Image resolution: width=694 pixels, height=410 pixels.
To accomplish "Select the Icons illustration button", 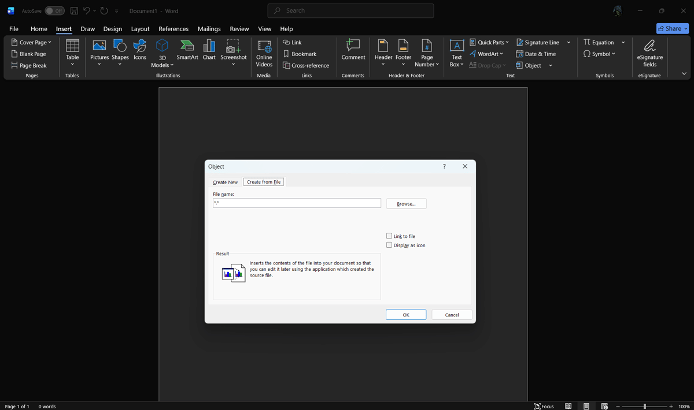I will (x=140, y=50).
